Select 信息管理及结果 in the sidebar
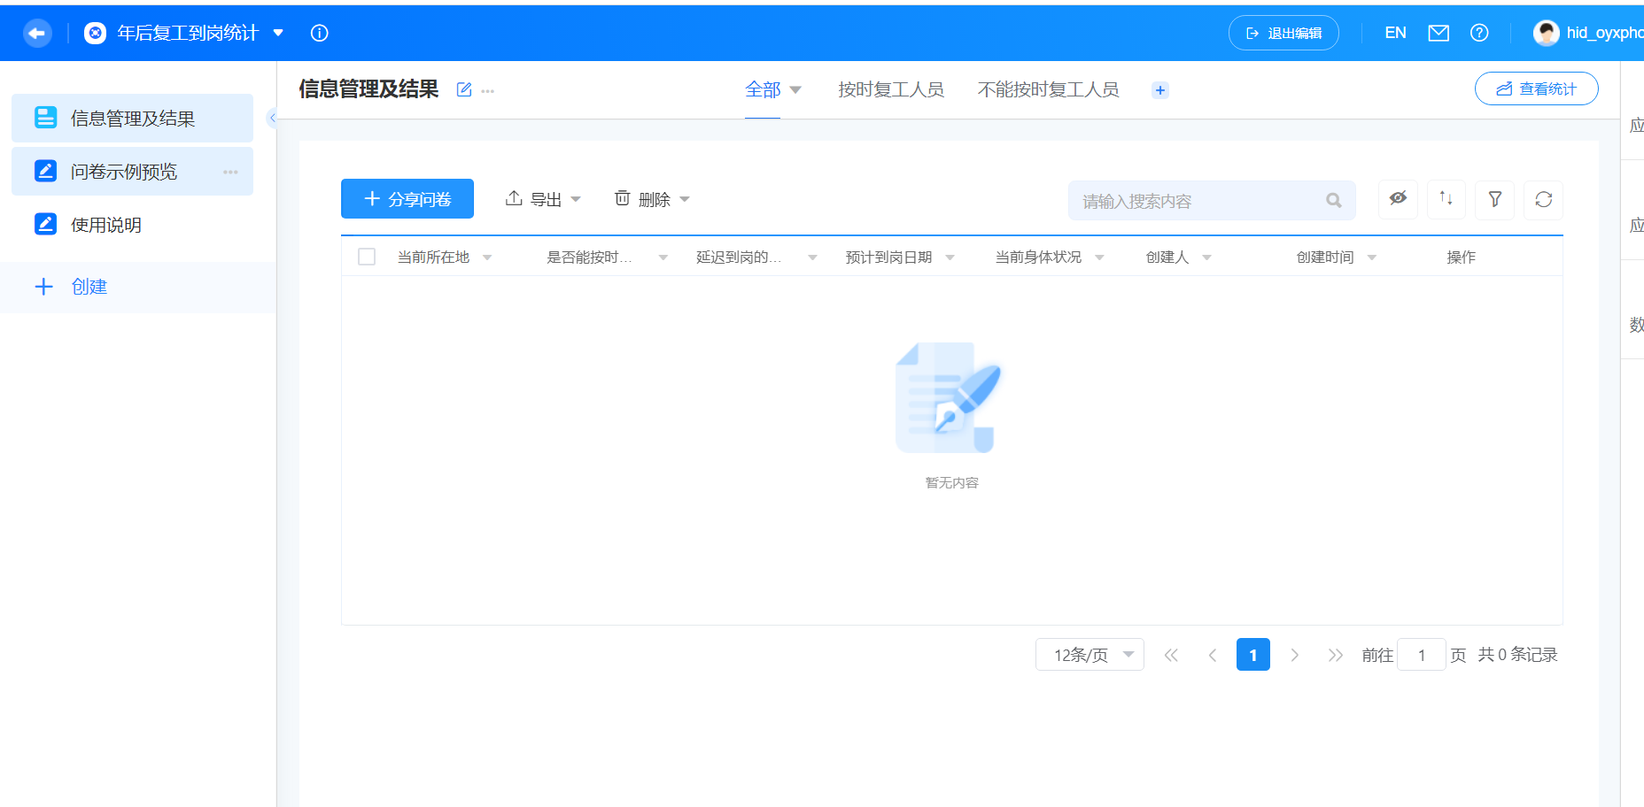 click(132, 118)
